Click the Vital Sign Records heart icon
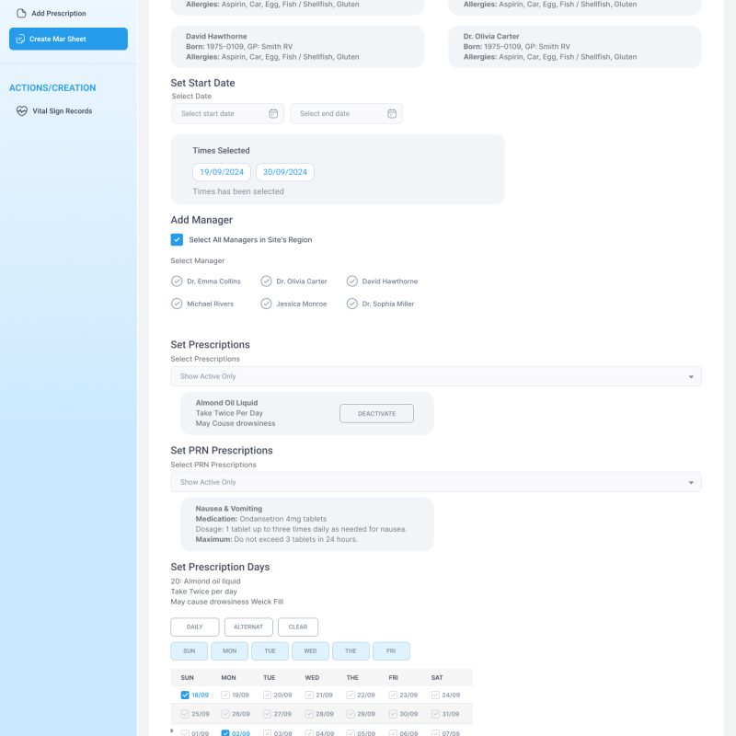The height and width of the screenshot is (736, 736). (x=23, y=111)
